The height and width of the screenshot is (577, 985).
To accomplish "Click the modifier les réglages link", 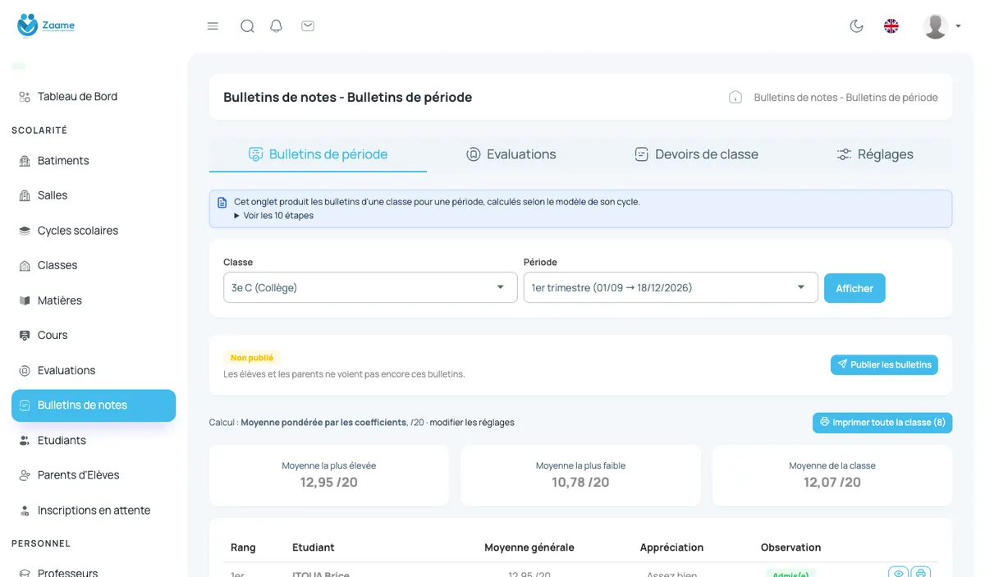I will pos(472,423).
